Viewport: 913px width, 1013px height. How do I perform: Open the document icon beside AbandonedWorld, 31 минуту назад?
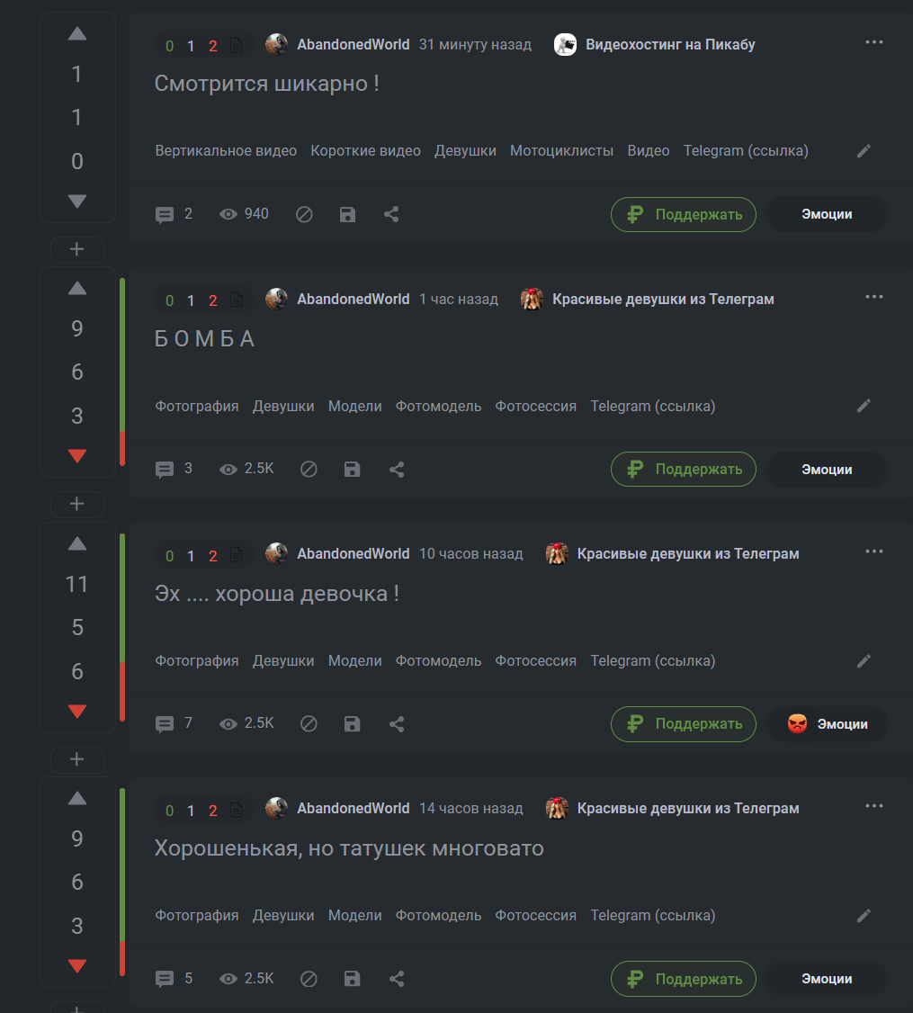237,45
